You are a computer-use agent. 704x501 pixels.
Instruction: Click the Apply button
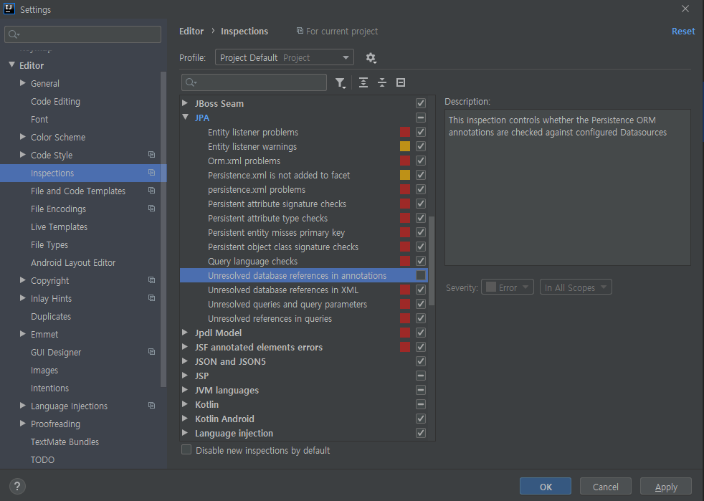[666, 487]
